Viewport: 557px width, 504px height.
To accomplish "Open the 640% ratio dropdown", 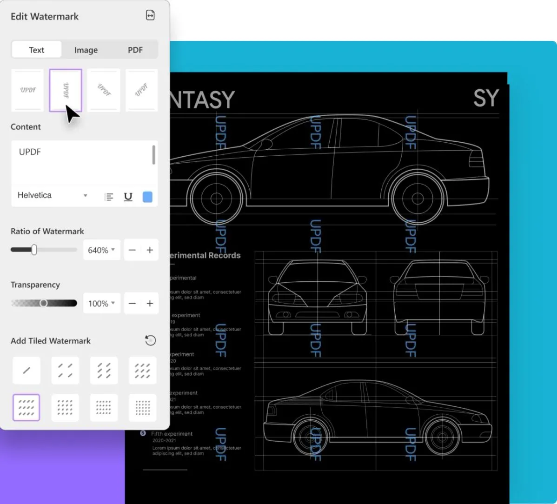I will (102, 250).
